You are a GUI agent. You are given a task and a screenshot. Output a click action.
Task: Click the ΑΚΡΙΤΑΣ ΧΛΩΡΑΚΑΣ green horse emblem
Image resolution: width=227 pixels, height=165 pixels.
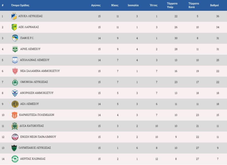pyautogui.click(x=15, y=159)
